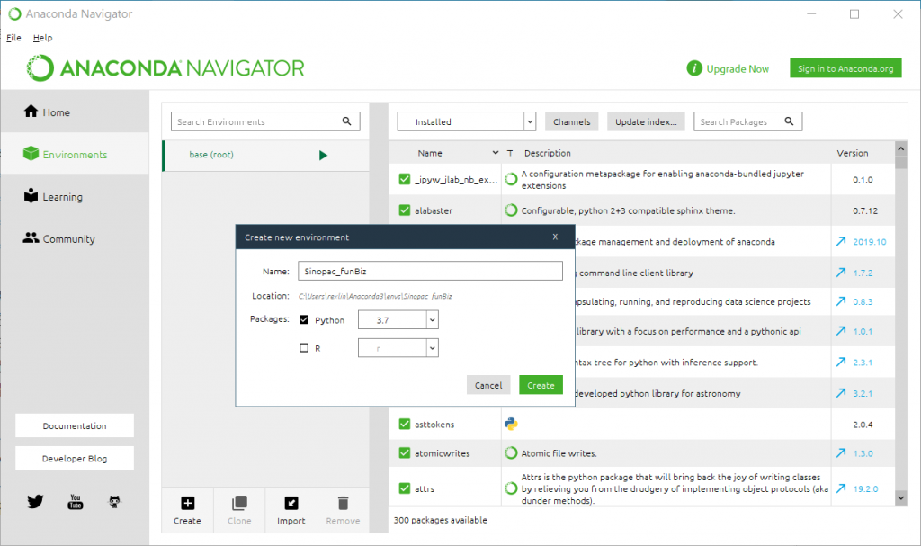Click the Anaconda circle icon in alabaster row
This screenshot has width=921, height=546.
511,210
